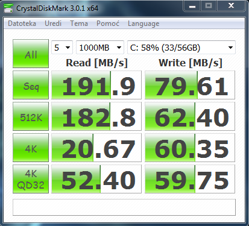
Task: Run the Seq sequential test
Action: tap(31, 85)
